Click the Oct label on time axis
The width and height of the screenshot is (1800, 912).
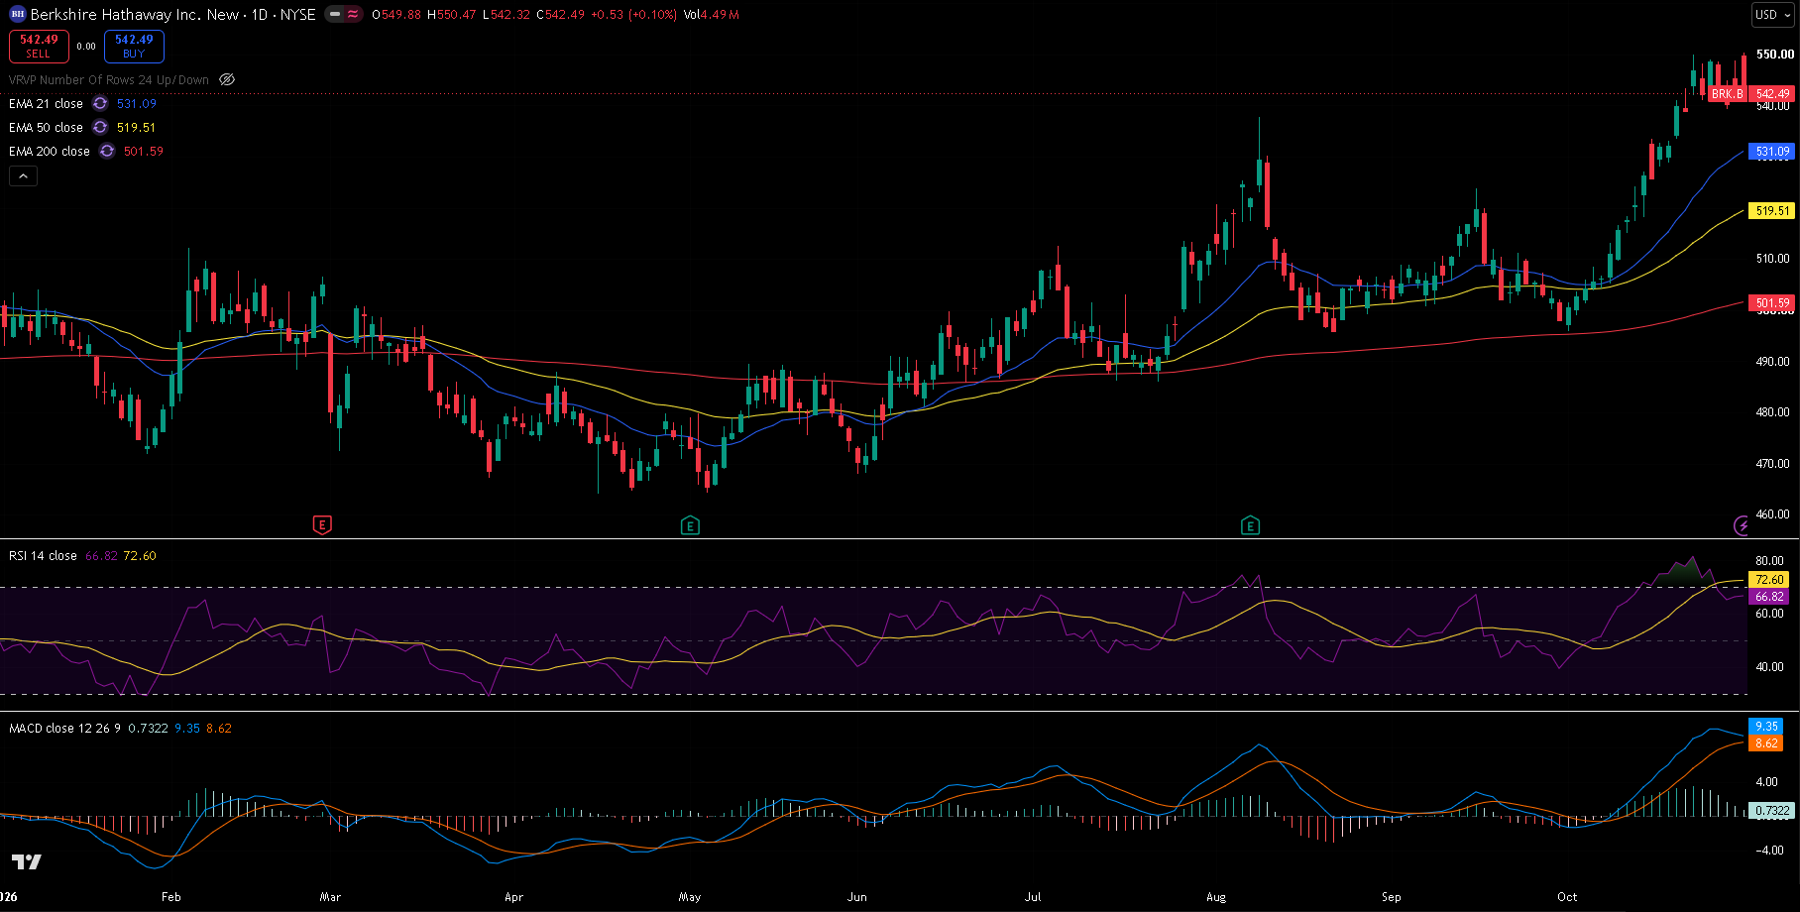1567,896
